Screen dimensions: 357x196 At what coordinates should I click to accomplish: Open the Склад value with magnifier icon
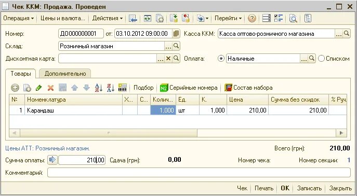point(176,46)
